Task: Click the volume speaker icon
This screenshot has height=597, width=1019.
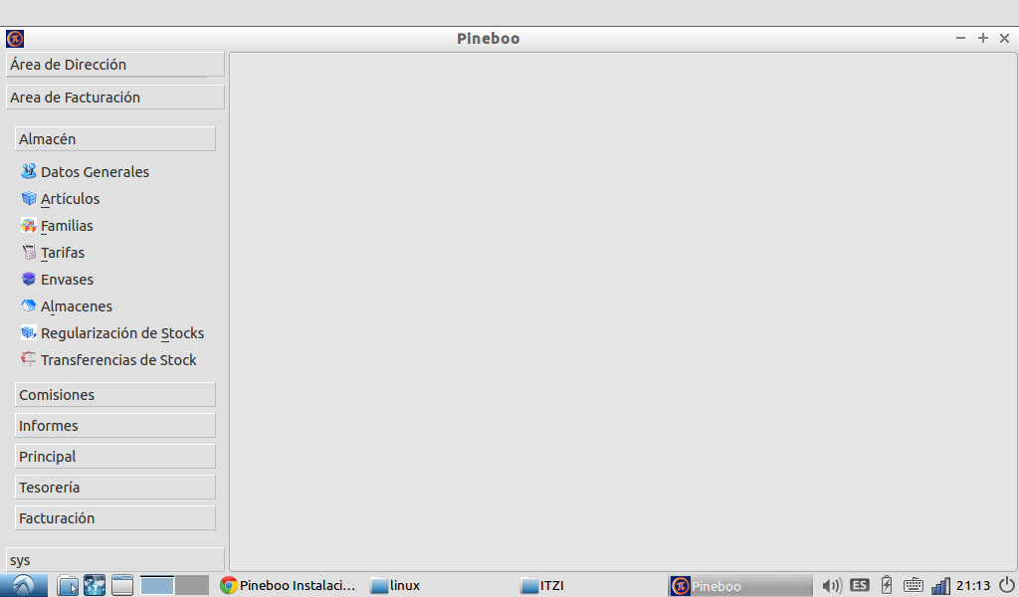Action: (x=831, y=585)
